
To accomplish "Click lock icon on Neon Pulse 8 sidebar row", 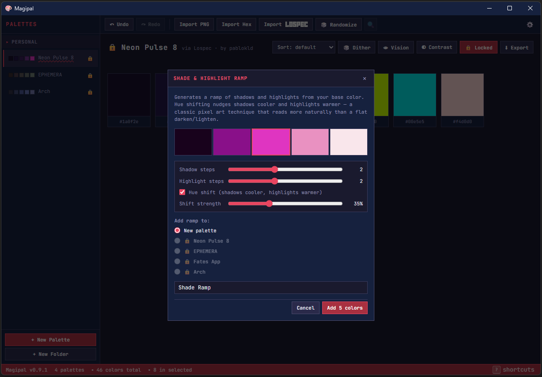I will click(90, 58).
